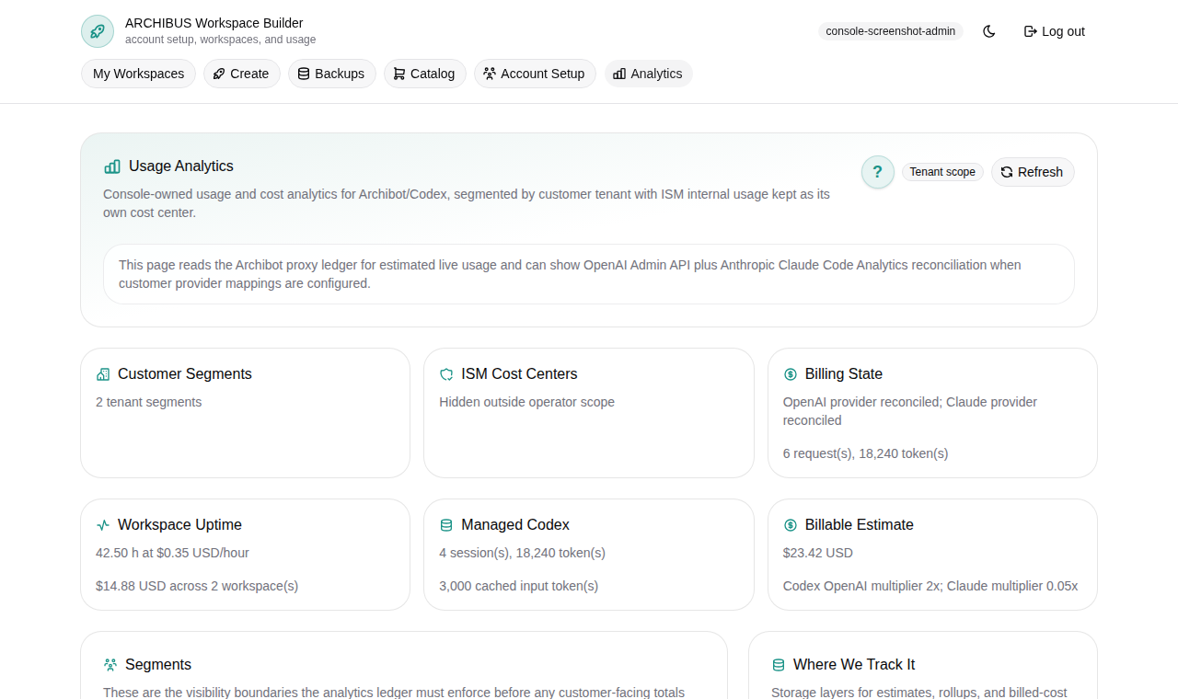Click the console-screenshot-admin account badge
The width and height of the screenshot is (1178, 699).
point(890,30)
